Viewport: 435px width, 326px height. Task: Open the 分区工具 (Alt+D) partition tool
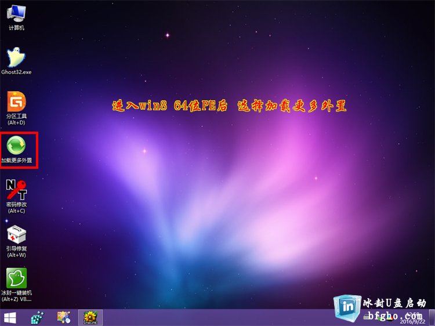tap(16, 108)
